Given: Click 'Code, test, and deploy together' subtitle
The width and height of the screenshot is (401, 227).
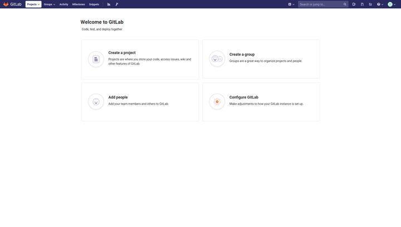Looking at the screenshot, I should point(102,29).
